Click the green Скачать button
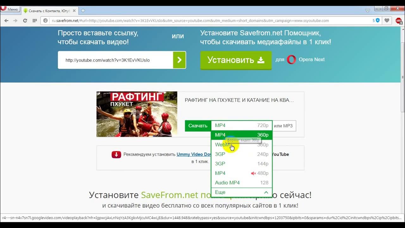The height and width of the screenshot is (228, 405). (198, 126)
